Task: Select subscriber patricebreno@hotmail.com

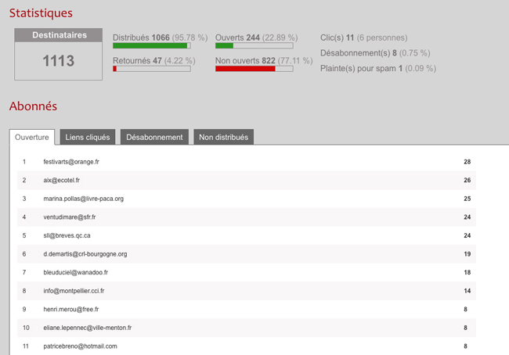Action: tap(80, 346)
